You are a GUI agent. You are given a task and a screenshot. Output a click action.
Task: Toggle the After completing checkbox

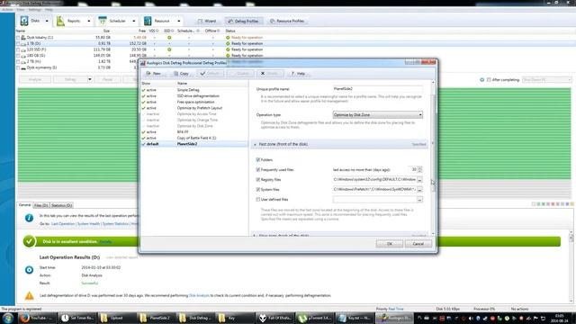point(489,80)
